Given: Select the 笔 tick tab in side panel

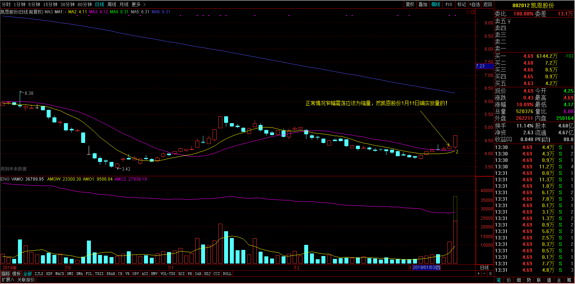Looking at the screenshot, I should 499,280.
